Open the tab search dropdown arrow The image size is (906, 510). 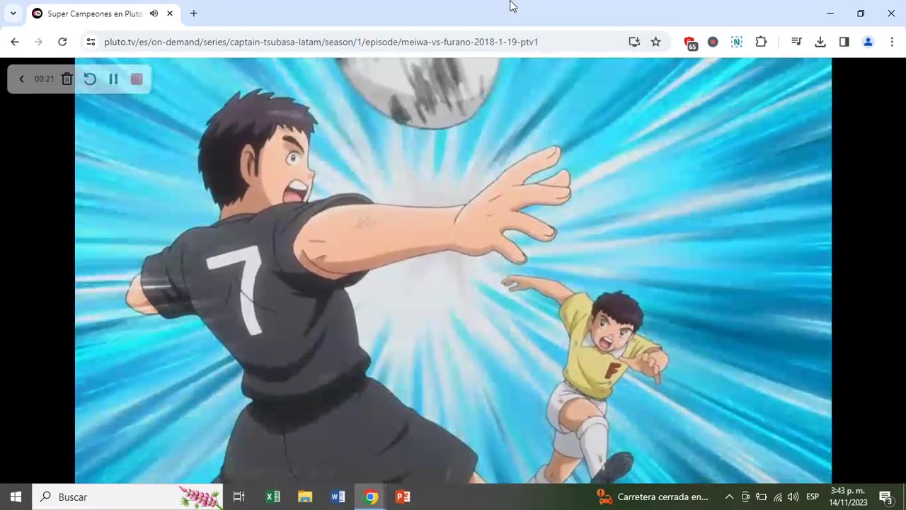coord(13,13)
